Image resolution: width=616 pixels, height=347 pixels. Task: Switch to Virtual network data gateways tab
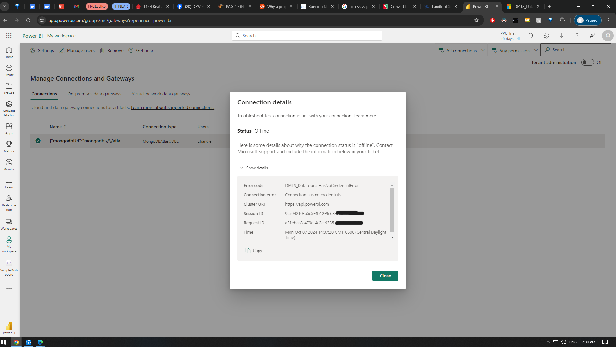click(161, 94)
